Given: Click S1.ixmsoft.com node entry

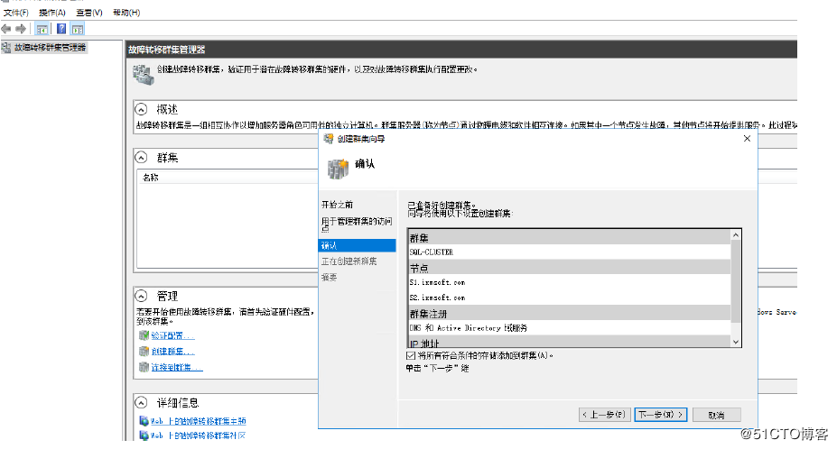Looking at the screenshot, I should click(437, 282).
